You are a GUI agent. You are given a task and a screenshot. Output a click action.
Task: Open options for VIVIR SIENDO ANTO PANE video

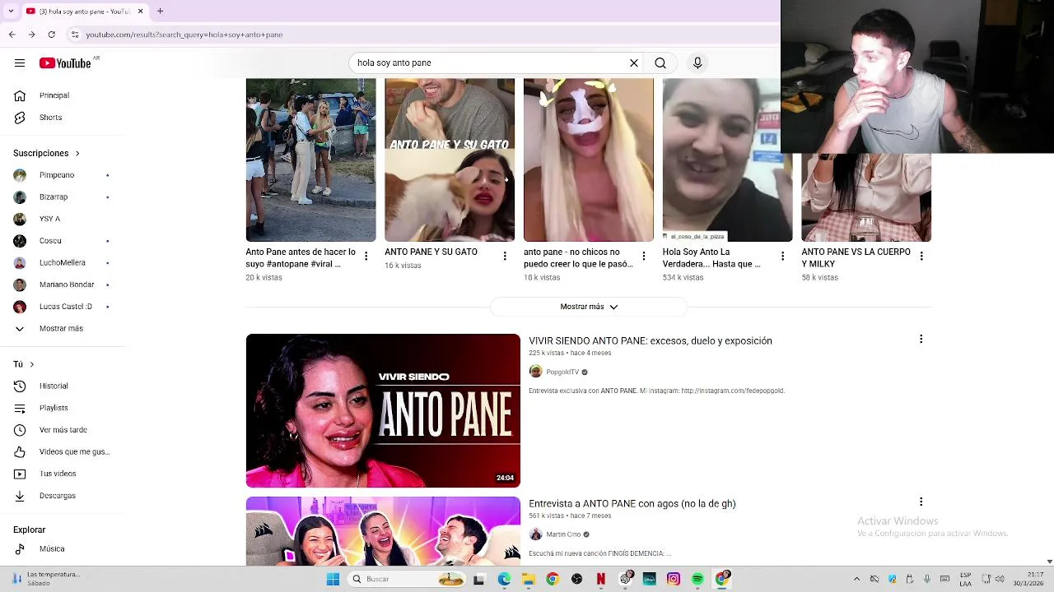coord(921,339)
